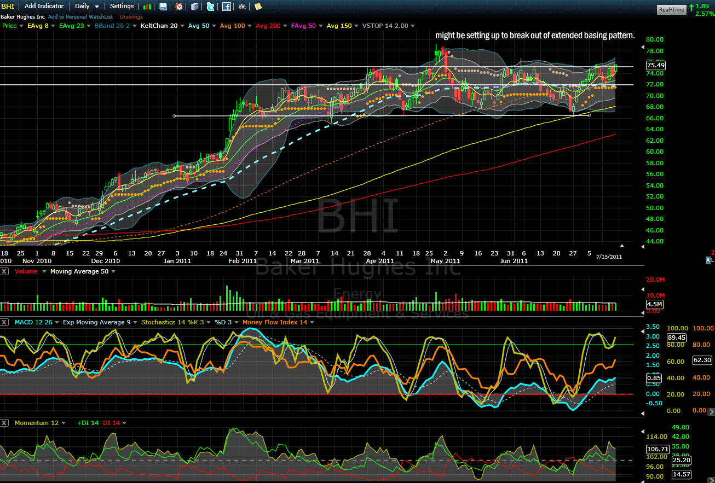
Task: Expand the Avg 50 dropdown
Action: point(214,26)
